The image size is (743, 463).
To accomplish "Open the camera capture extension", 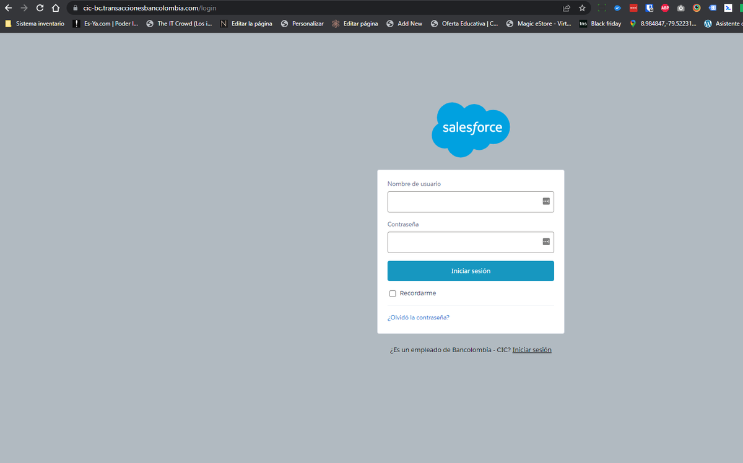I will click(681, 8).
